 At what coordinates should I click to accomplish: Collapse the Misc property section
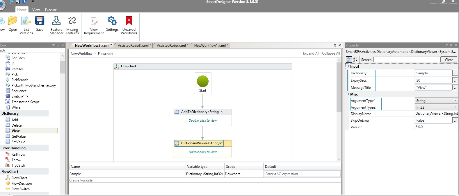tap(347, 94)
